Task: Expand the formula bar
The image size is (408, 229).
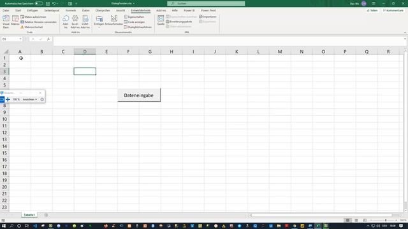Action: (405, 39)
